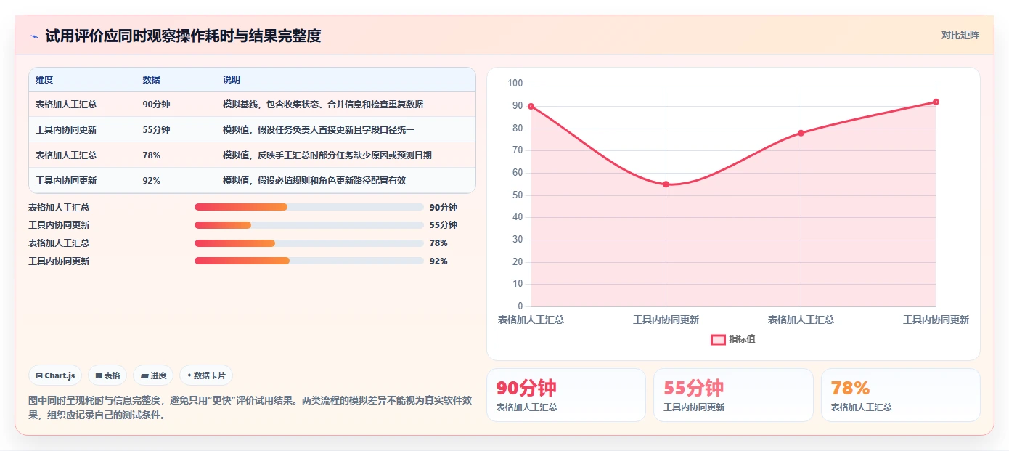Click the progress bar labeled 55分钟

(x=309, y=225)
